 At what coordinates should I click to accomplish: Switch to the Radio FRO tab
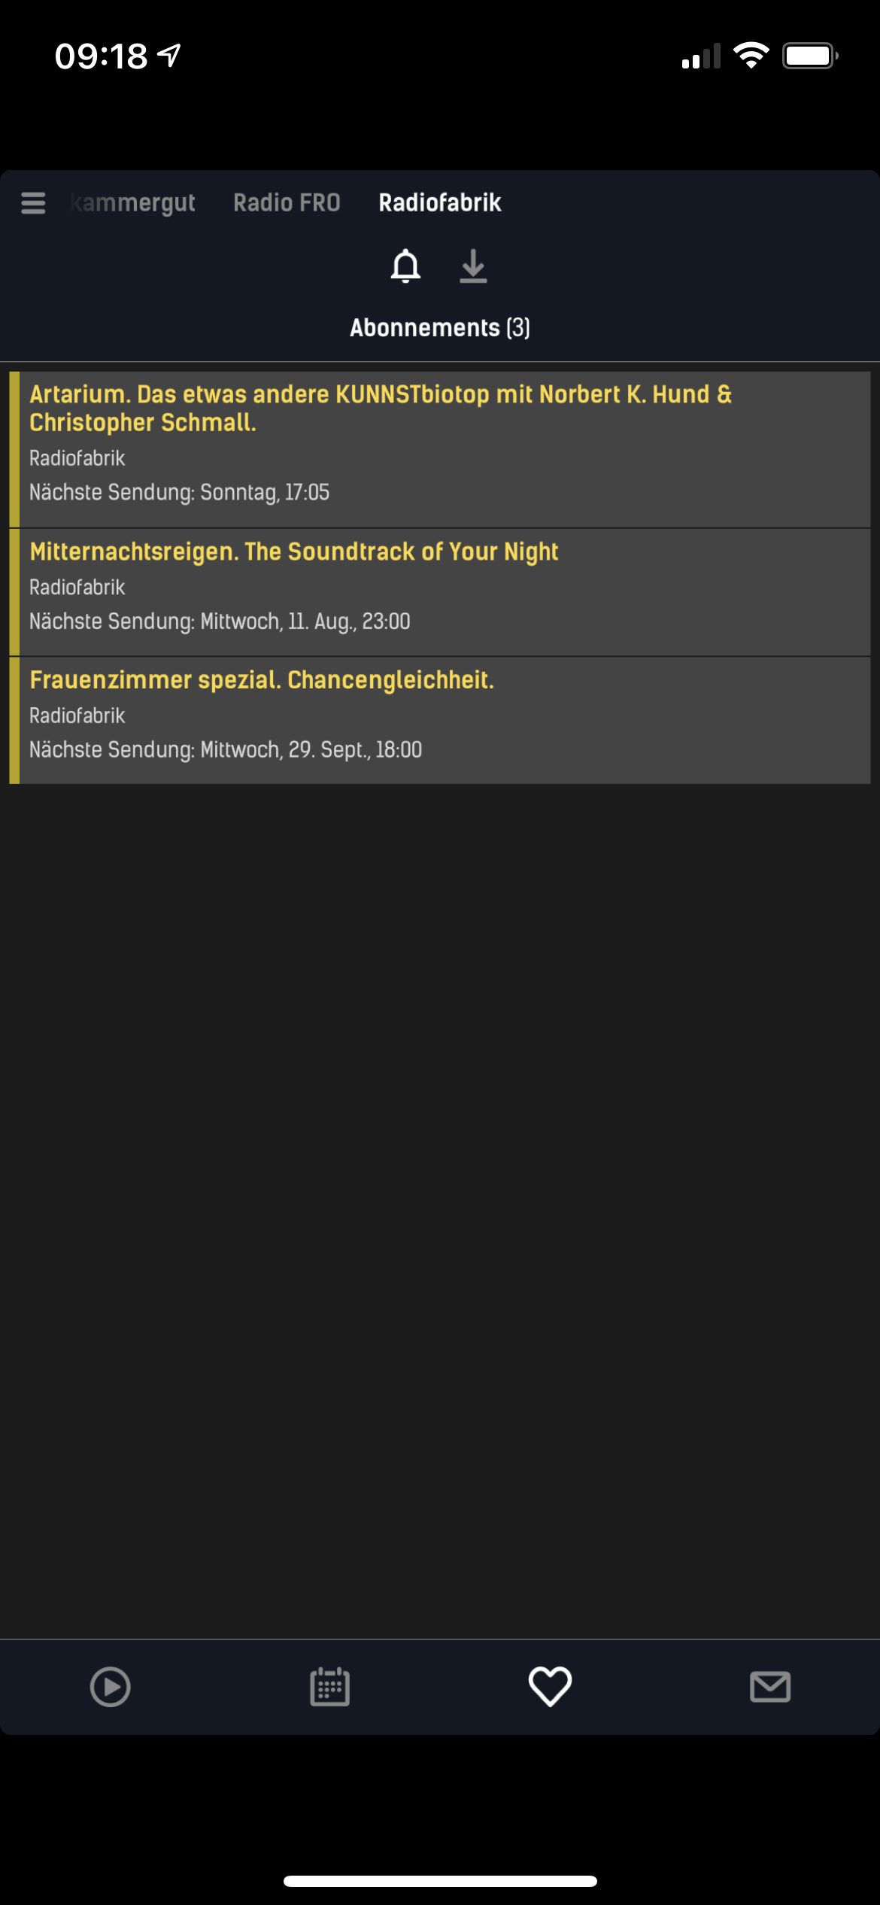287,202
